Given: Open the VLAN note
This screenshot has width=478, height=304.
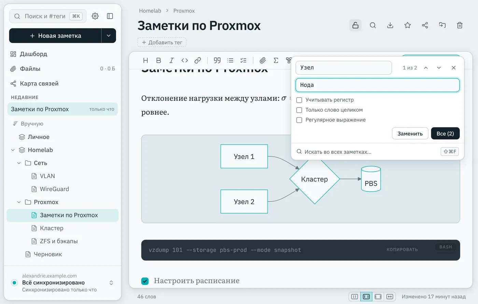Looking at the screenshot, I should (62, 176).
